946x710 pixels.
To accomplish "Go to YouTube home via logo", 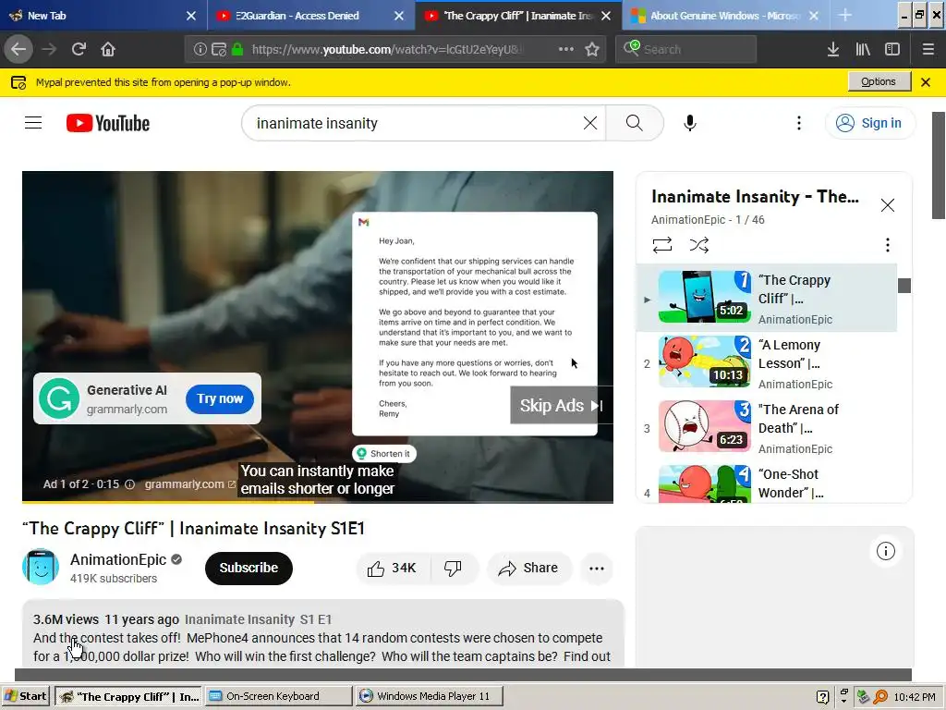I will [x=108, y=123].
